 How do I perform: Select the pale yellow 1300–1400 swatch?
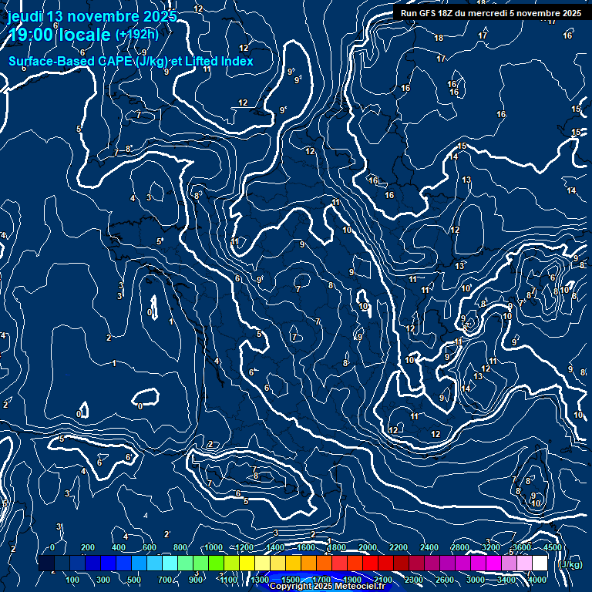click(262, 563)
